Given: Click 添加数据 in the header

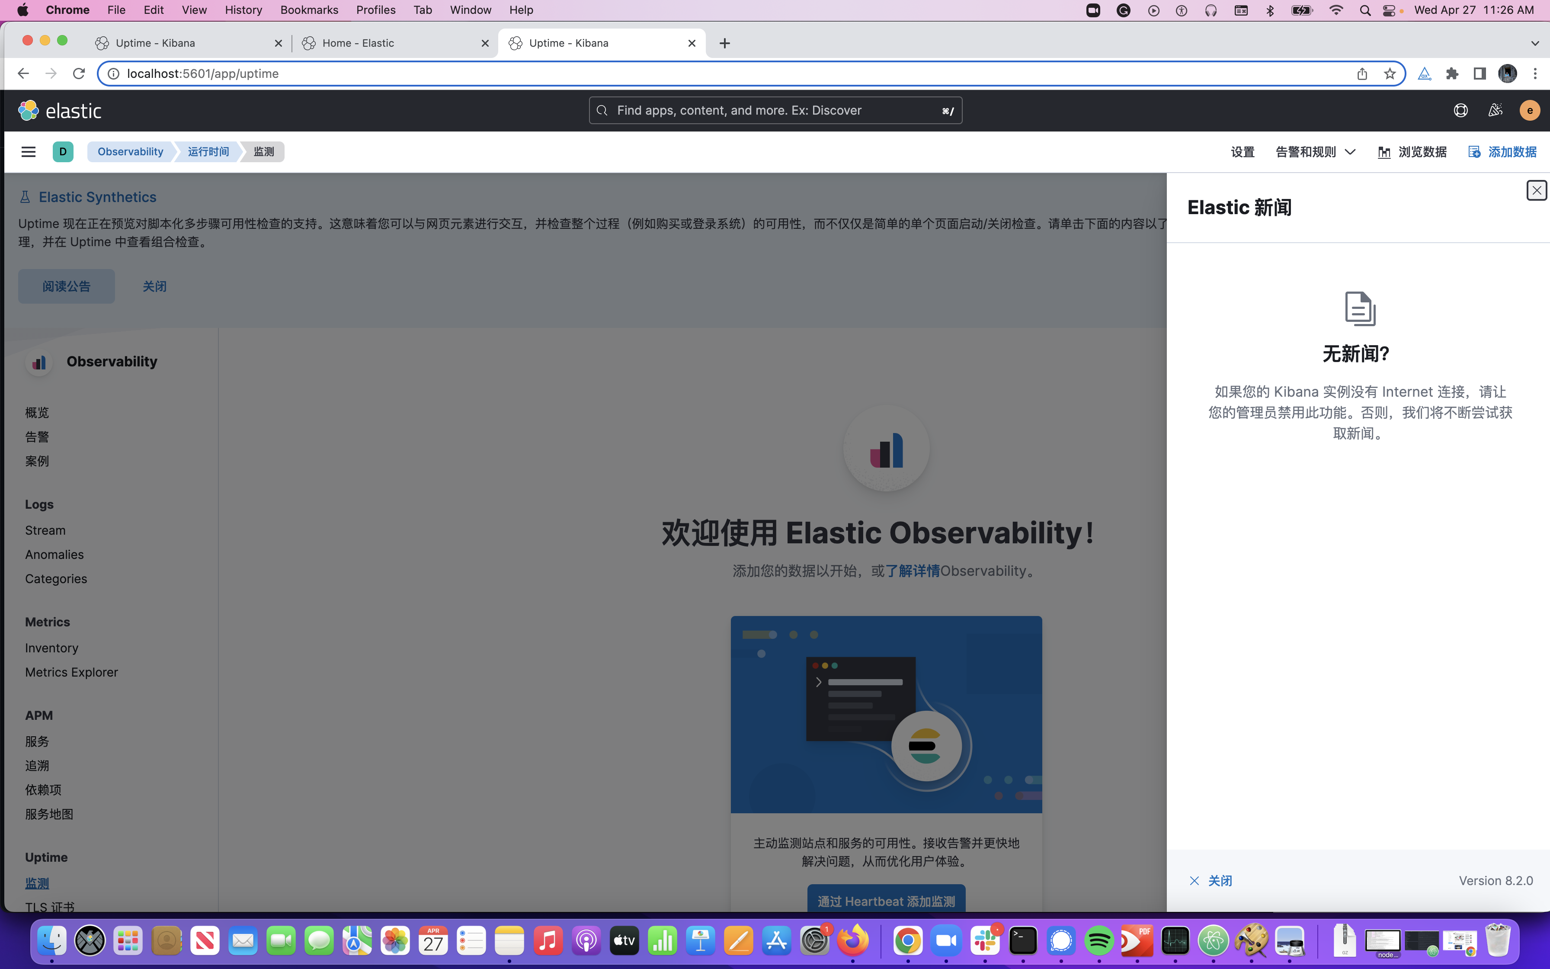Looking at the screenshot, I should click(1502, 152).
